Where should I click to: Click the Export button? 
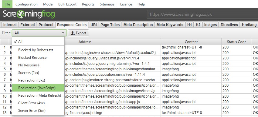(x=79, y=33)
